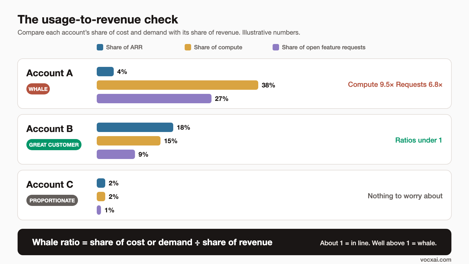Click the 'Compare each account's share' subtitle

[x=159, y=33]
